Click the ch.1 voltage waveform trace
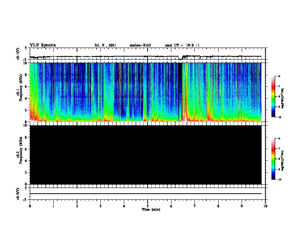 tap(146, 57)
